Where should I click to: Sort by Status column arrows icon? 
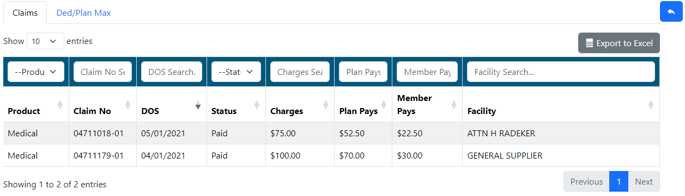click(x=257, y=105)
